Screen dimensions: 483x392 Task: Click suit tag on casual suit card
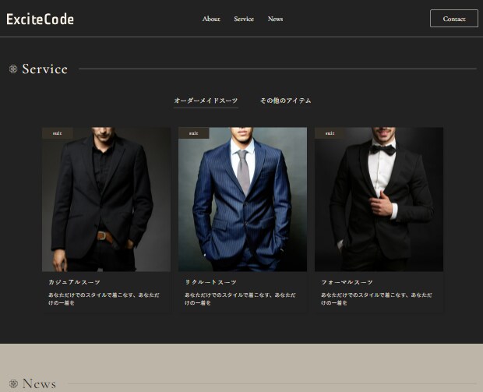[x=58, y=133]
